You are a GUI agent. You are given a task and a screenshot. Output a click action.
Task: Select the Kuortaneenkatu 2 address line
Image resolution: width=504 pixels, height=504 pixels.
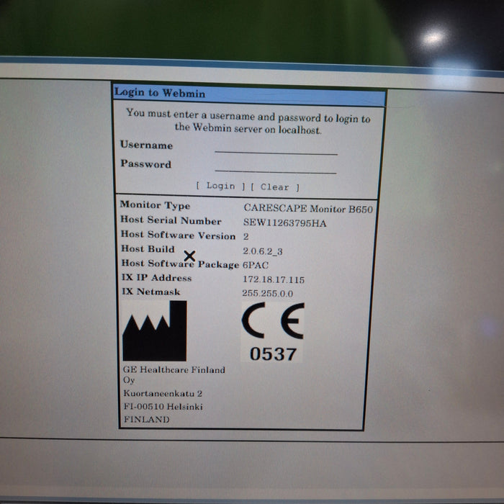click(x=163, y=394)
